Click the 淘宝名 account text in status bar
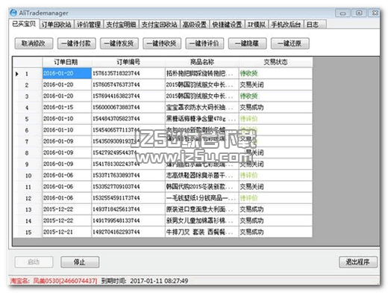This screenshot has height=293, width=388. tap(54, 281)
